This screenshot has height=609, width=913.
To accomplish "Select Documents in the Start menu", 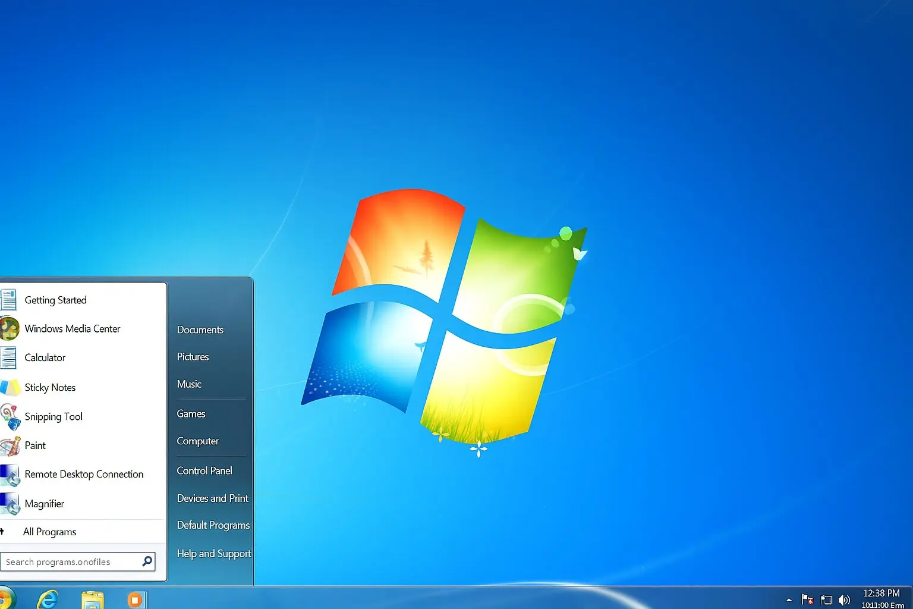I will 200,329.
